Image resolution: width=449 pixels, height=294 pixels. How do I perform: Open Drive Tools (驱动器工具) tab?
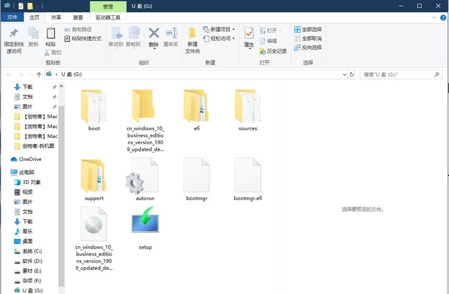pos(108,17)
